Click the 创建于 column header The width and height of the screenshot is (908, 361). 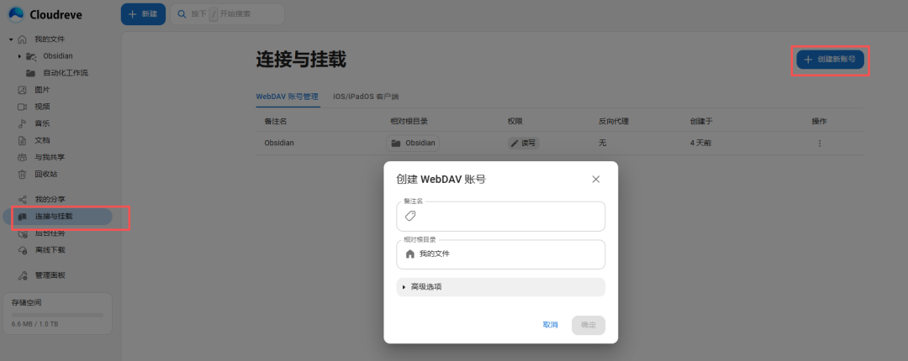(701, 122)
